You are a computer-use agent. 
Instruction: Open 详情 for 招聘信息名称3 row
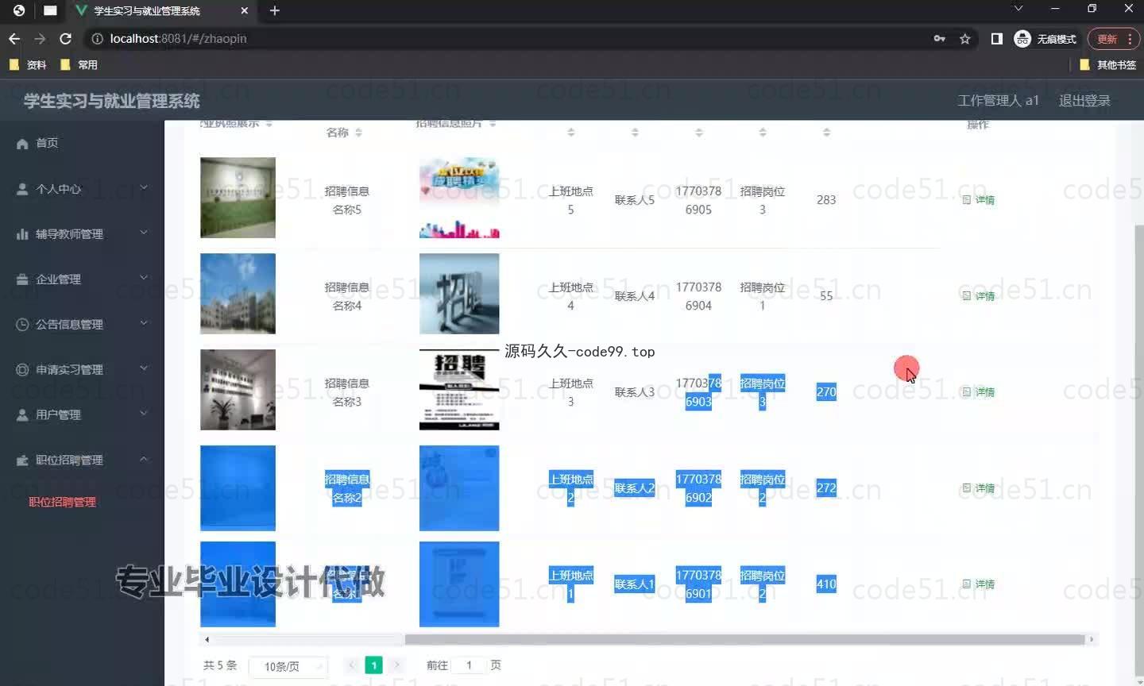point(979,392)
